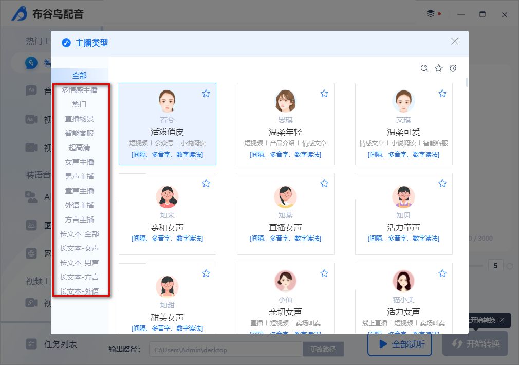Open 长文本-方言 category
This screenshot has width=519, height=365.
pyautogui.click(x=80, y=277)
